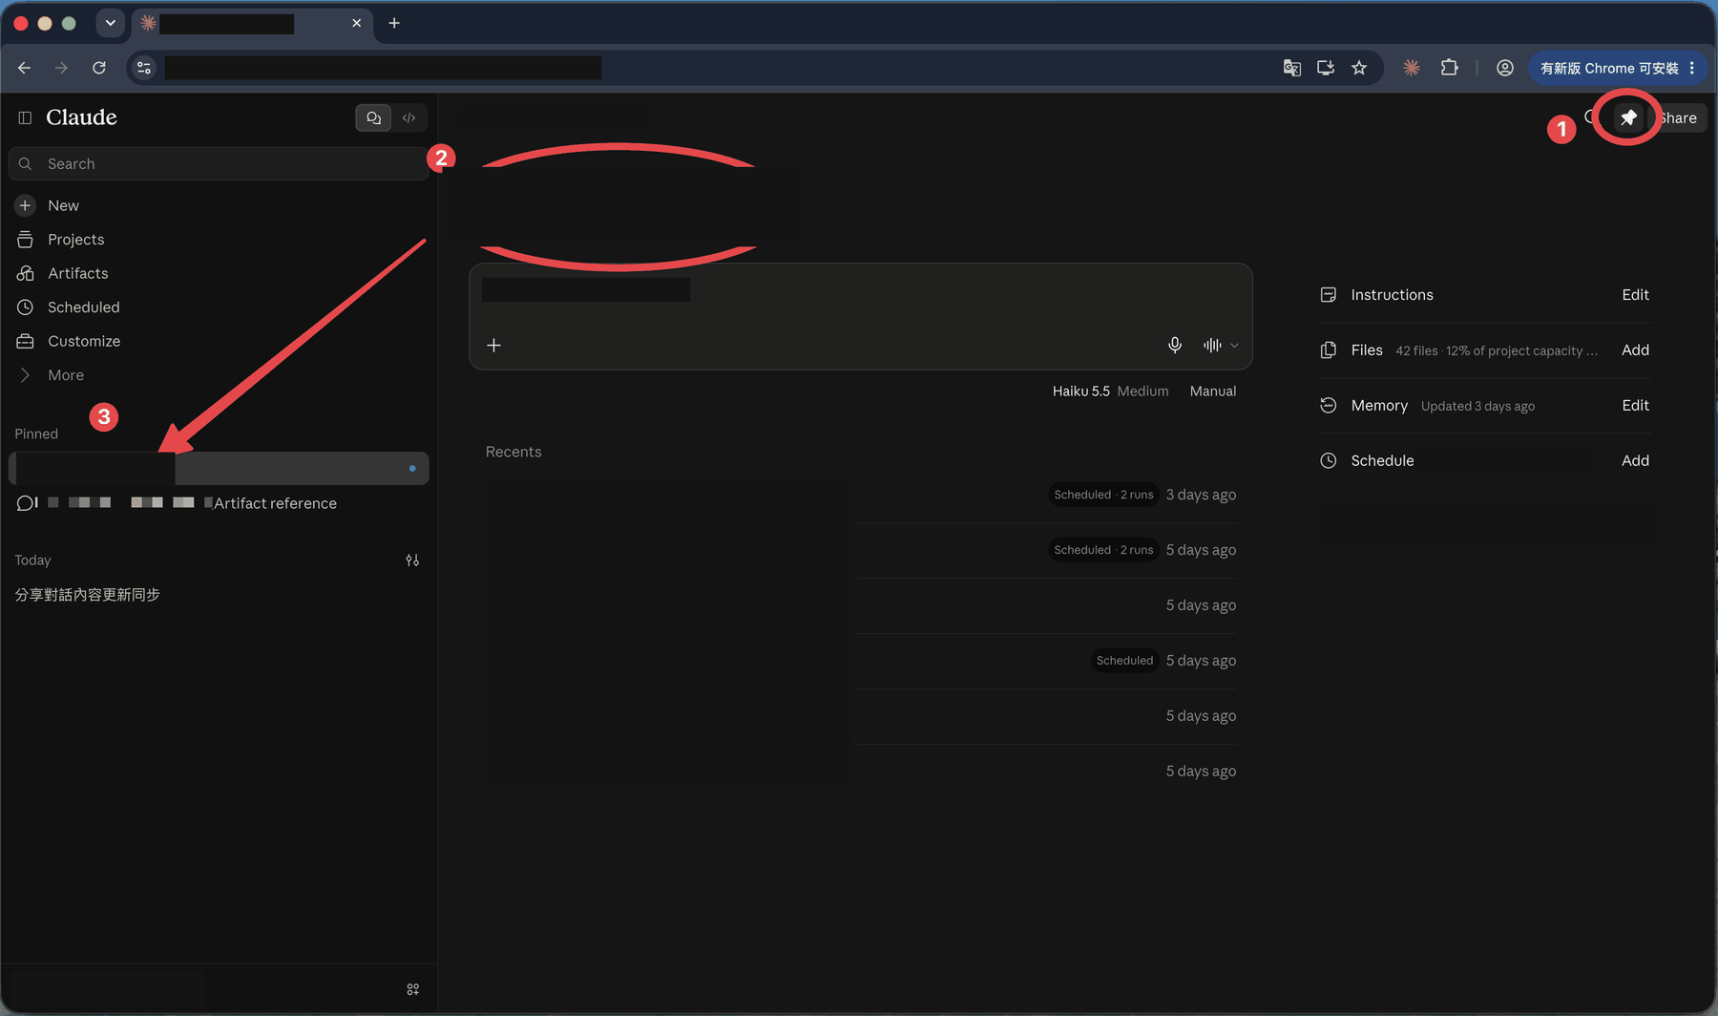Open the Chinese-titled chat under Today
The width and height of the screenshot is (1718, 1016).
pyautogui.click(x=88, y=595)
